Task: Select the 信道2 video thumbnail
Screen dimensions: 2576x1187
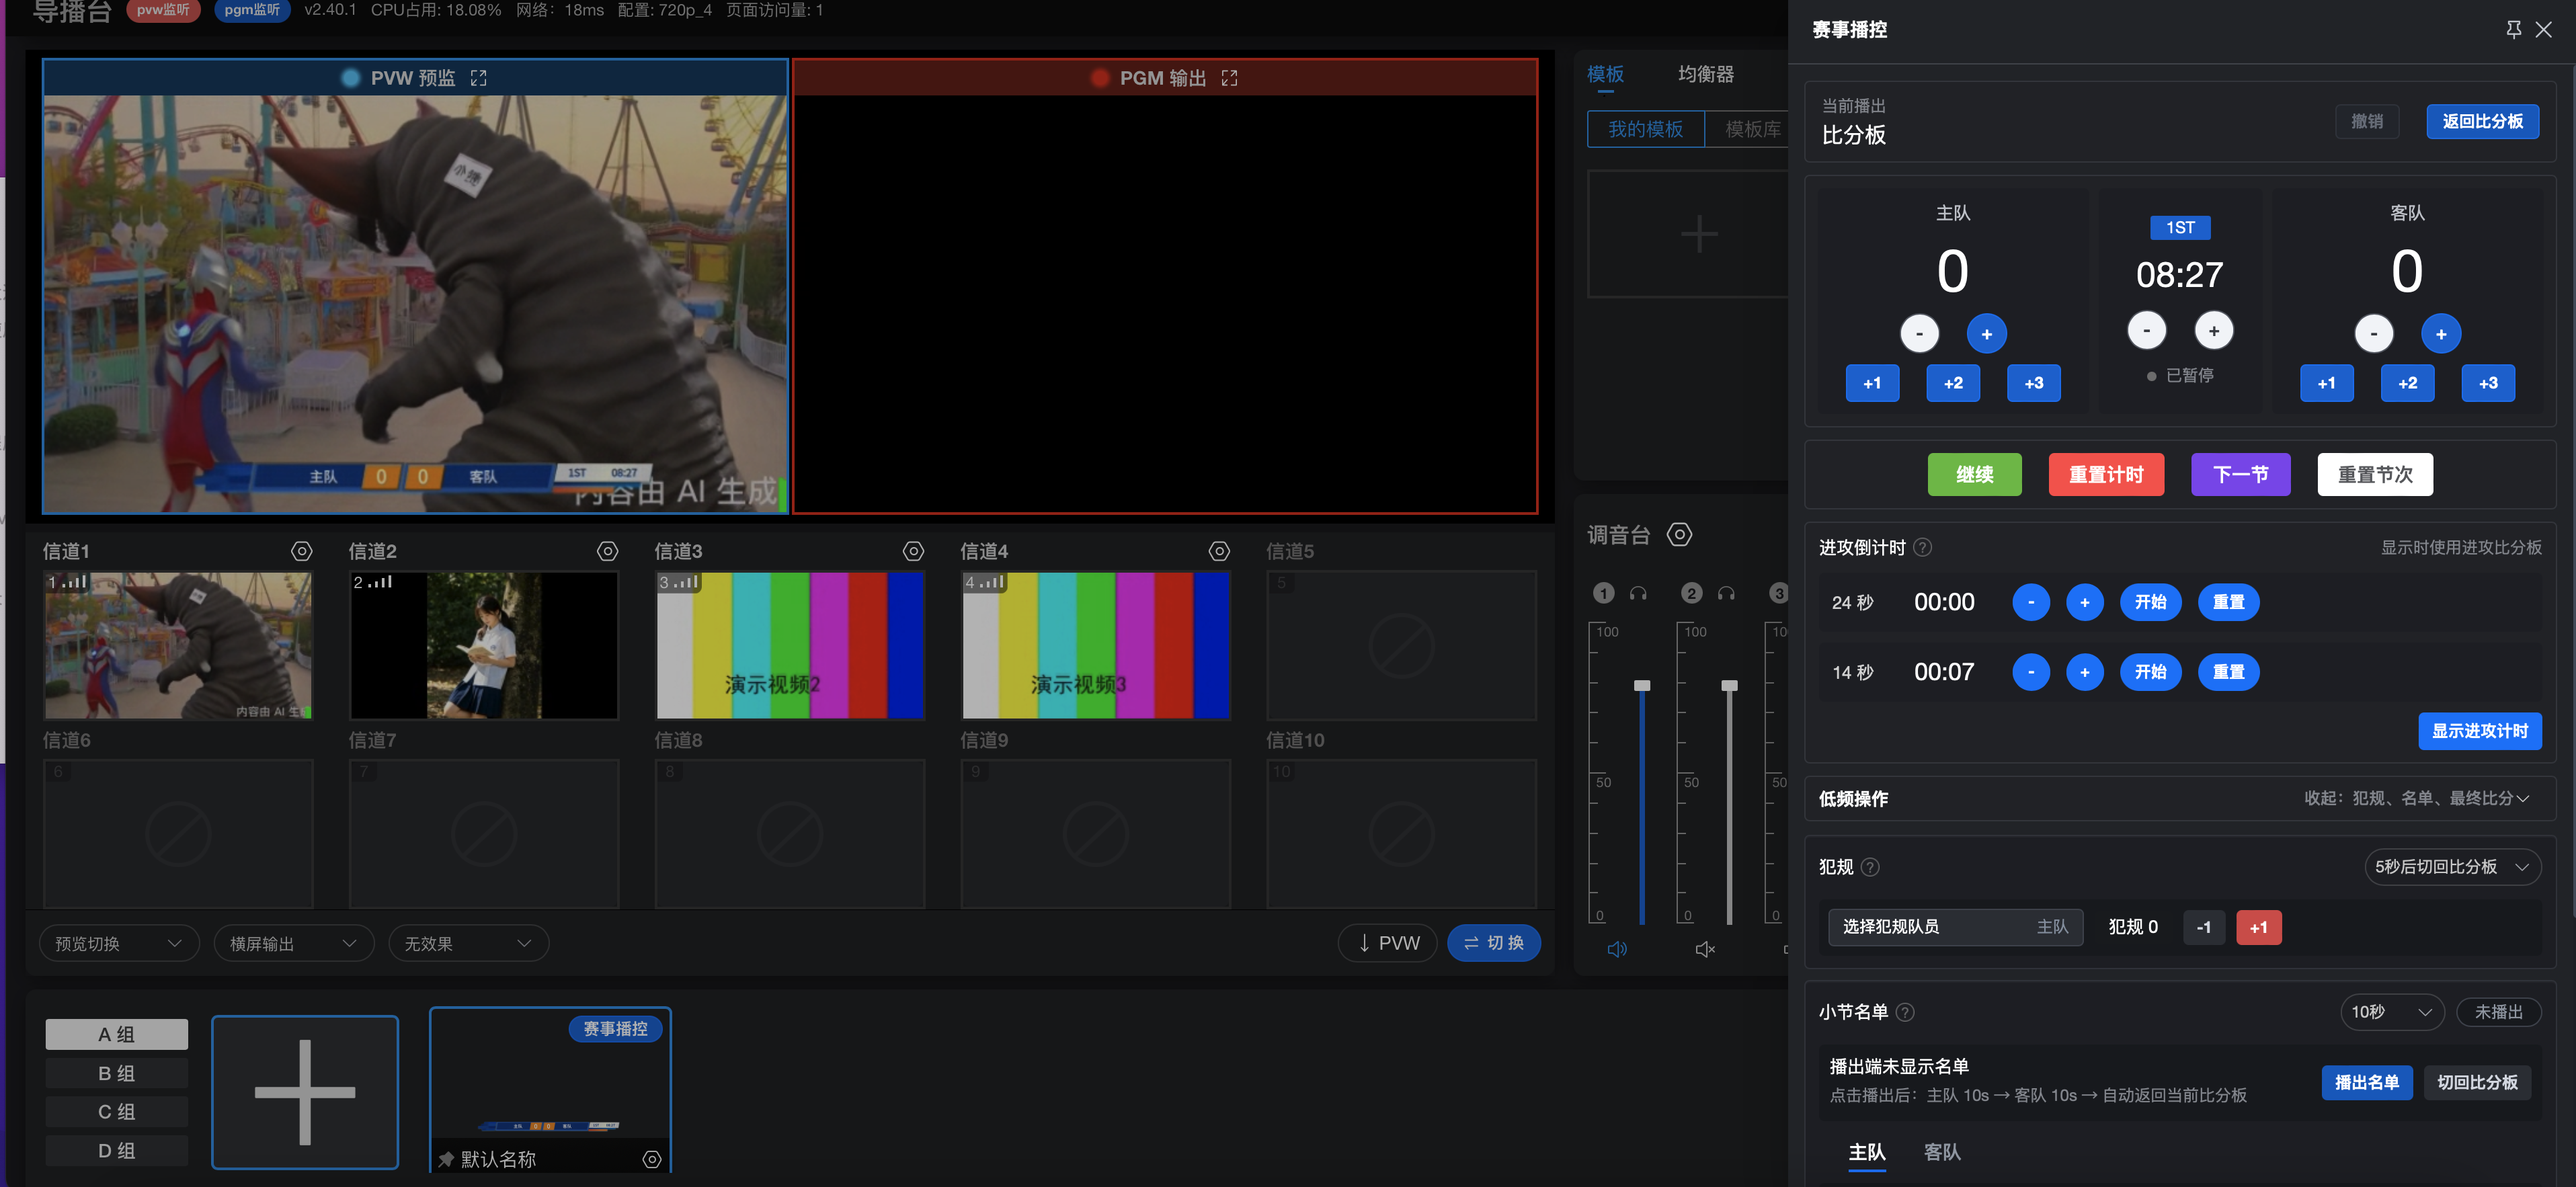Action: (484, 645)
